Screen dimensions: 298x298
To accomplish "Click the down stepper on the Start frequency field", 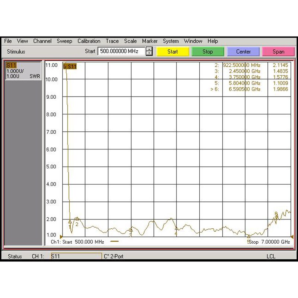I will [149, 53].
